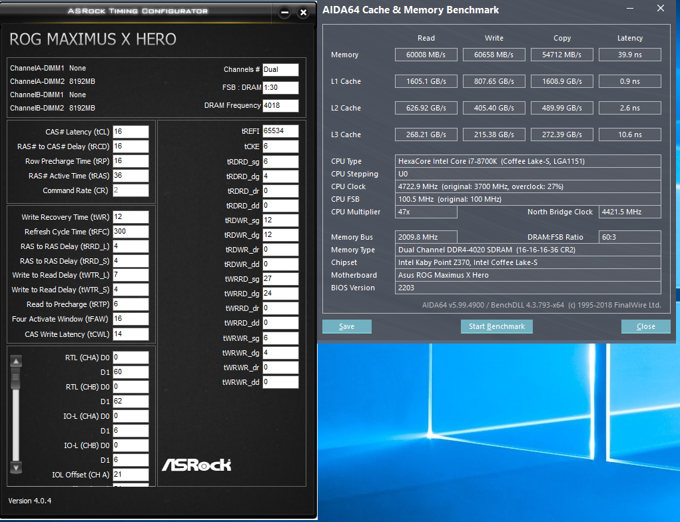Click the RTL (CHB) D1 field
This screenshot has height=522, width=680.
coord(131,401)
